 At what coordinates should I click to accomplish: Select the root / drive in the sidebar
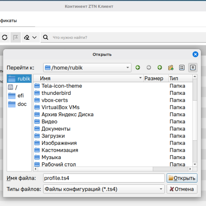click(19, 87)
